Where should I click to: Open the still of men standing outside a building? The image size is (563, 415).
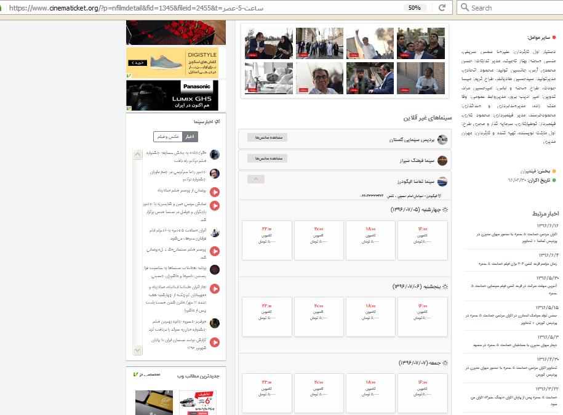point(319,44)
